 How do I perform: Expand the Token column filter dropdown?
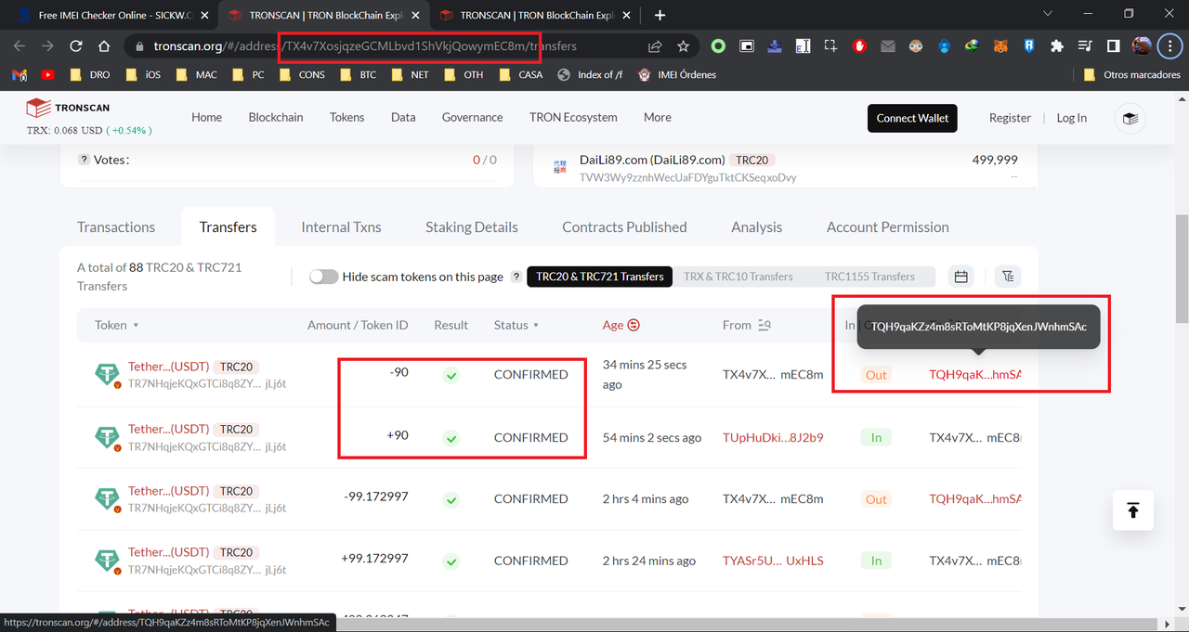pyautogui.click(x=136, y=326)
